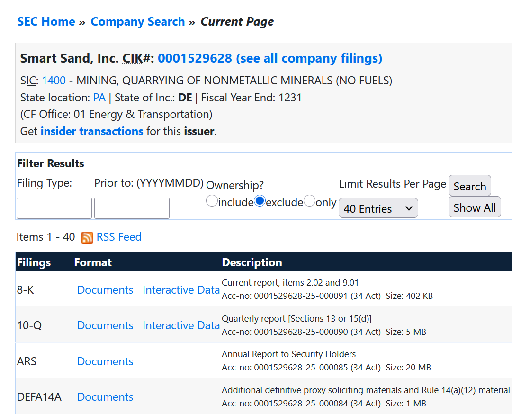Open the SEC Home breadcrumb link
This screenshot has width=512, height=414.
pyautogui.click(x=46, y=21)
